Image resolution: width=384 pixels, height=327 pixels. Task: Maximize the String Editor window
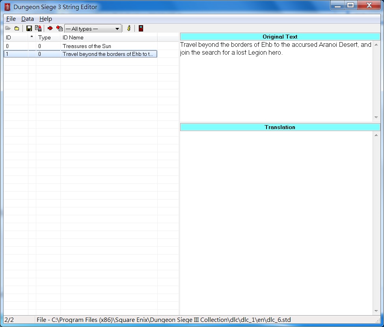[x=351, y=6]
